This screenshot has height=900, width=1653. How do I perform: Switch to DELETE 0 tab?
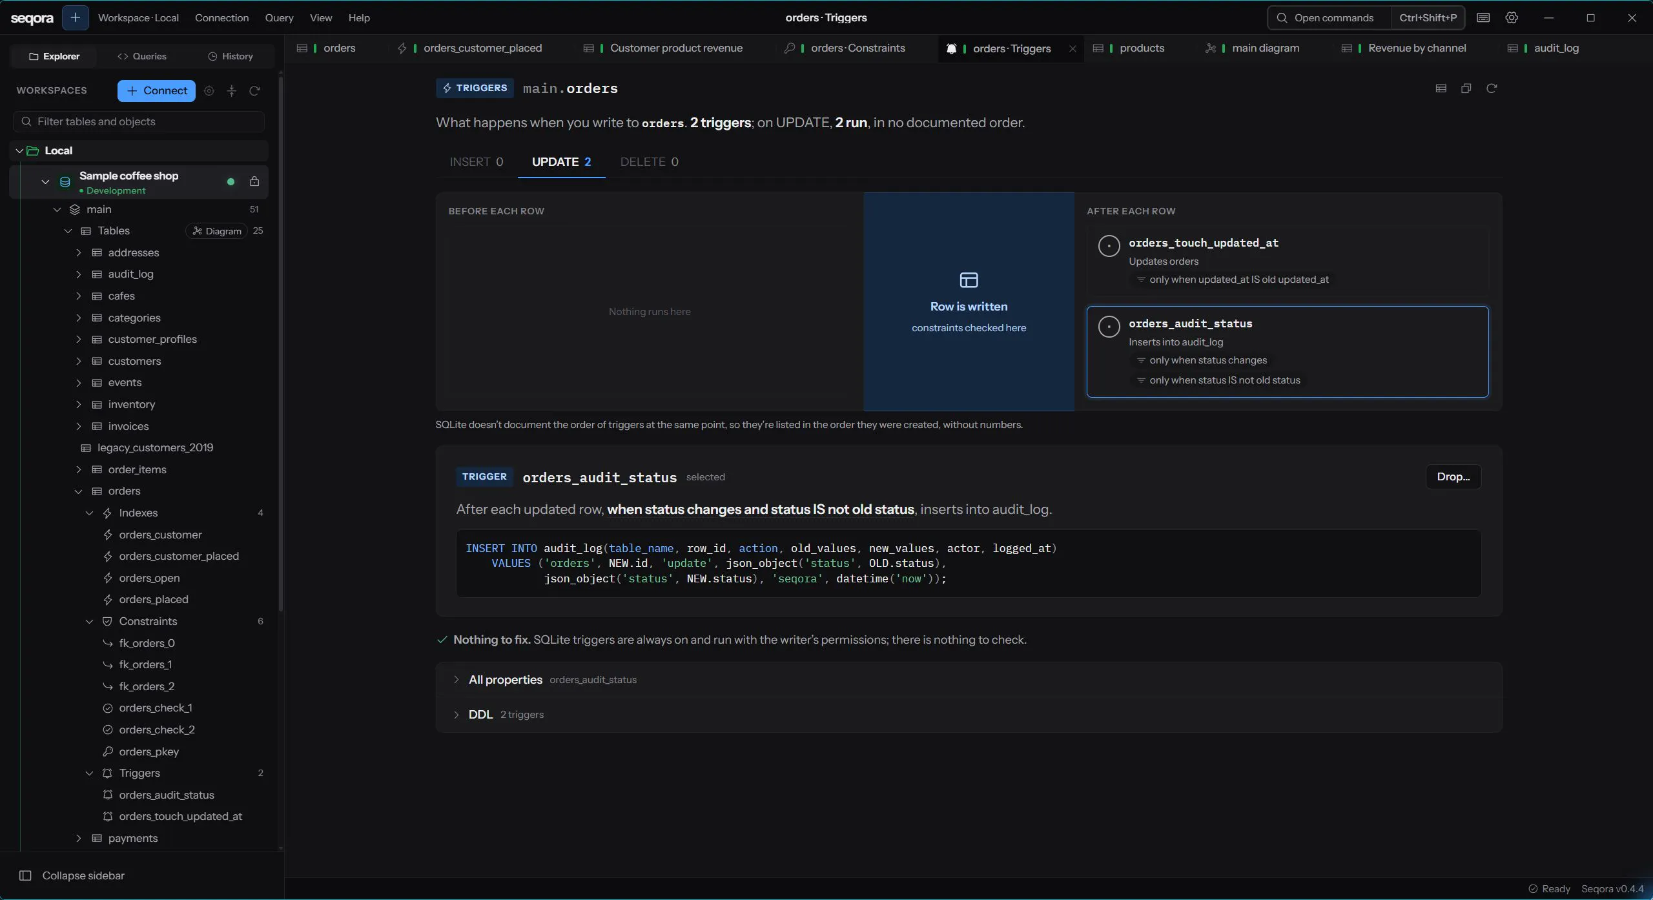[649, 161]
